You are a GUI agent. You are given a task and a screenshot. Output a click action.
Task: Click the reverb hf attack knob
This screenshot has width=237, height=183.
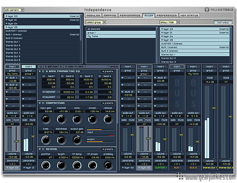point(92,165)
